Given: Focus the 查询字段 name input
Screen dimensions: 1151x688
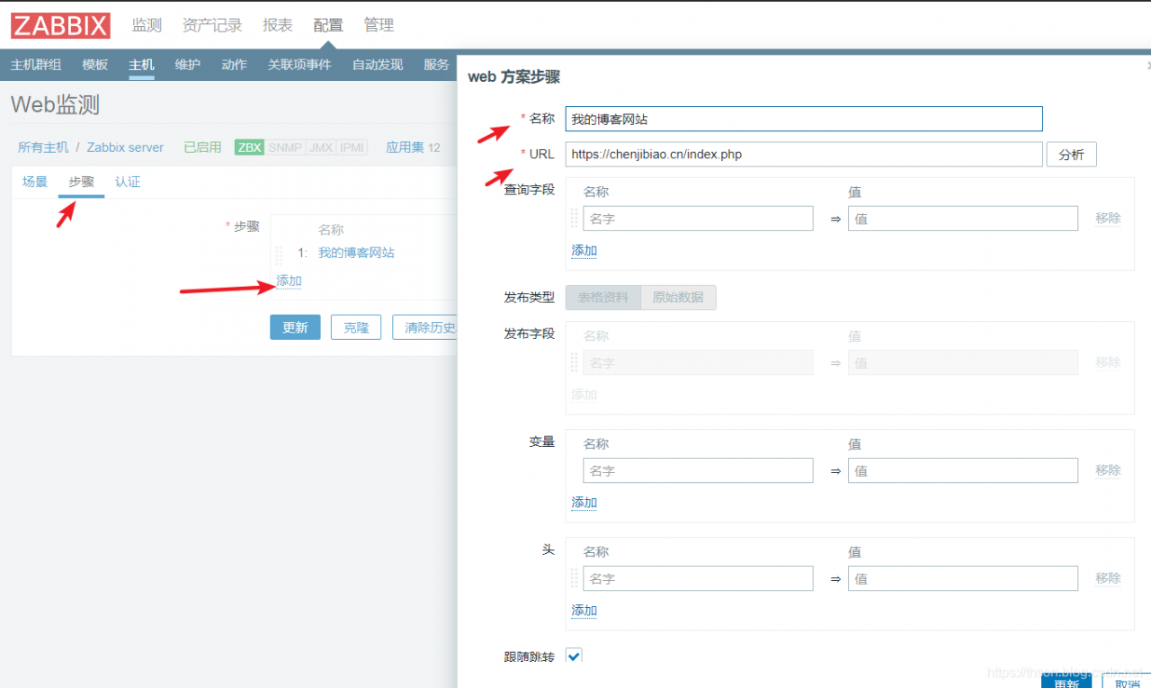Looking at the screenshot, I should pos(698,219).
